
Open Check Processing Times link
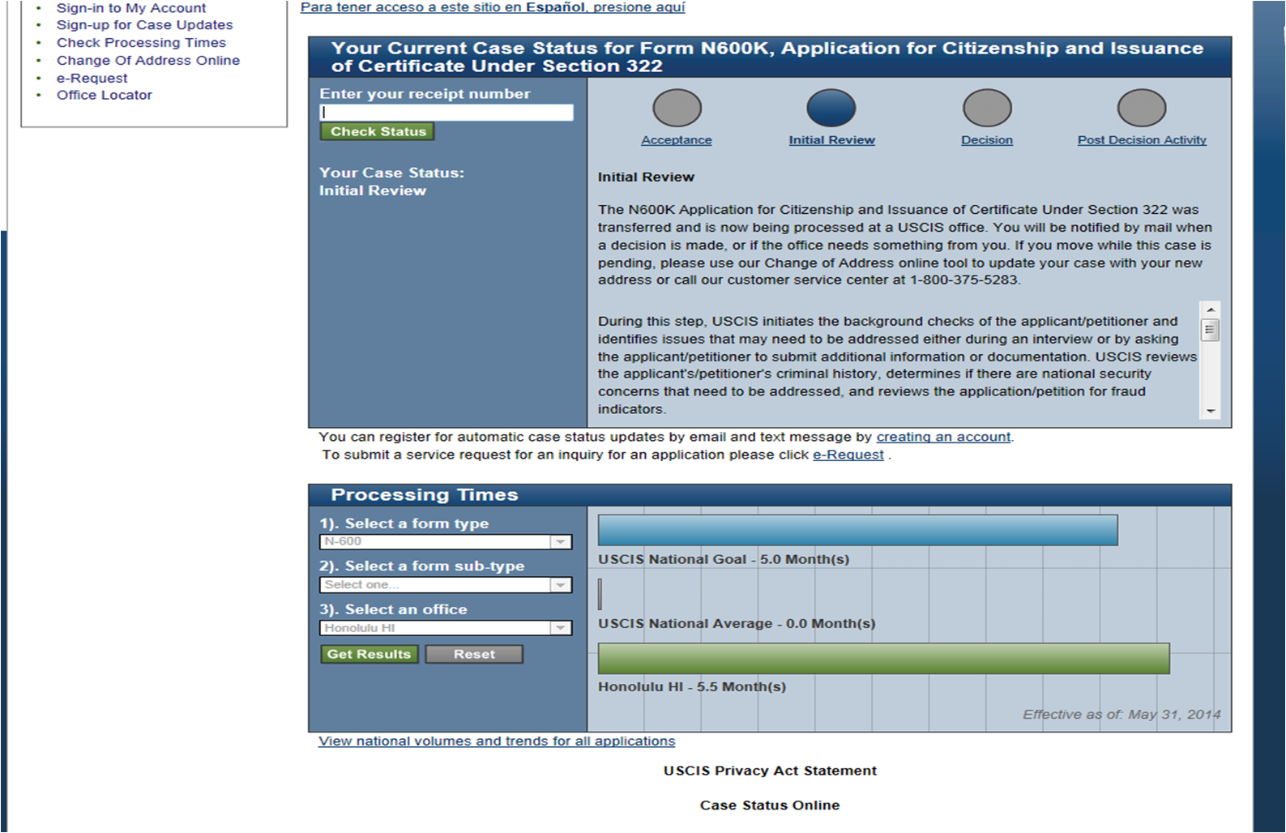pos(141,43)
